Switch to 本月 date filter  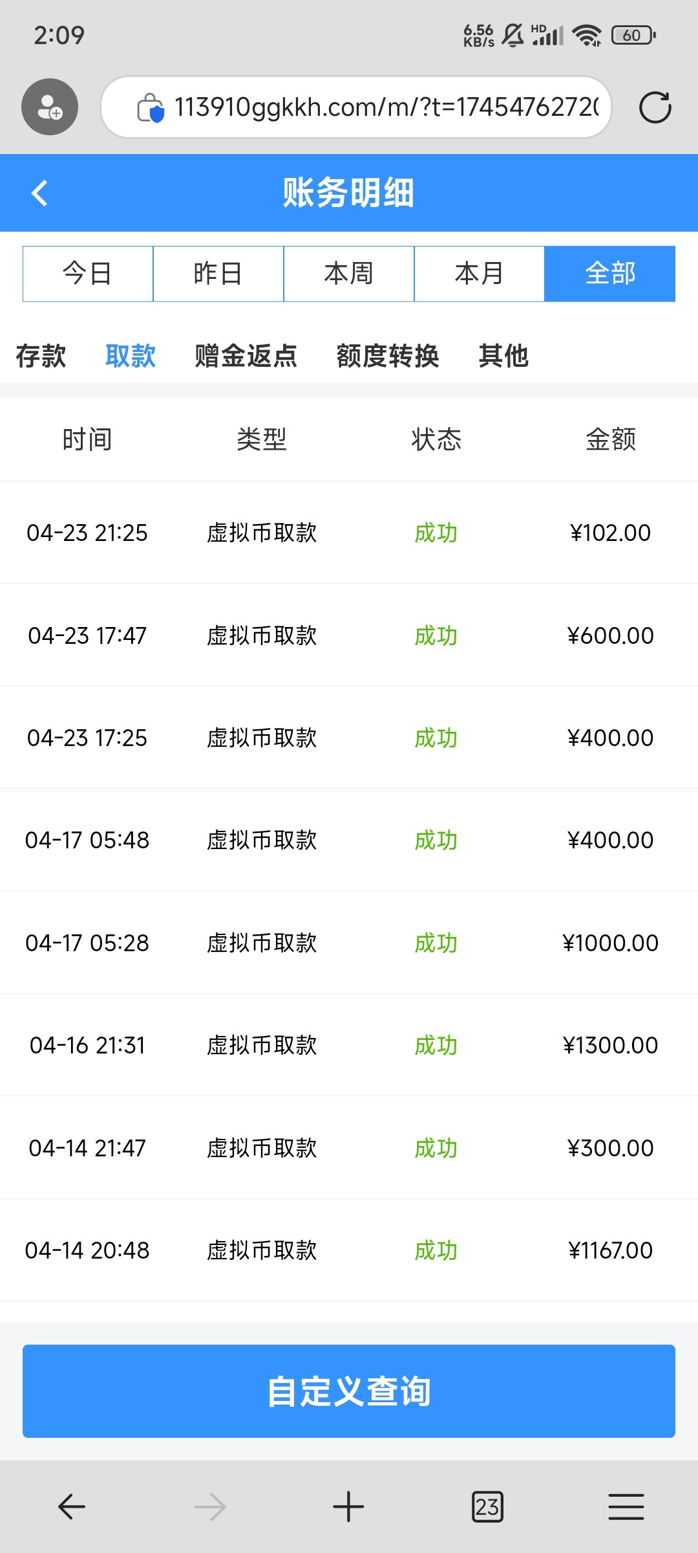pyautogui.click(x=479, y=274)
